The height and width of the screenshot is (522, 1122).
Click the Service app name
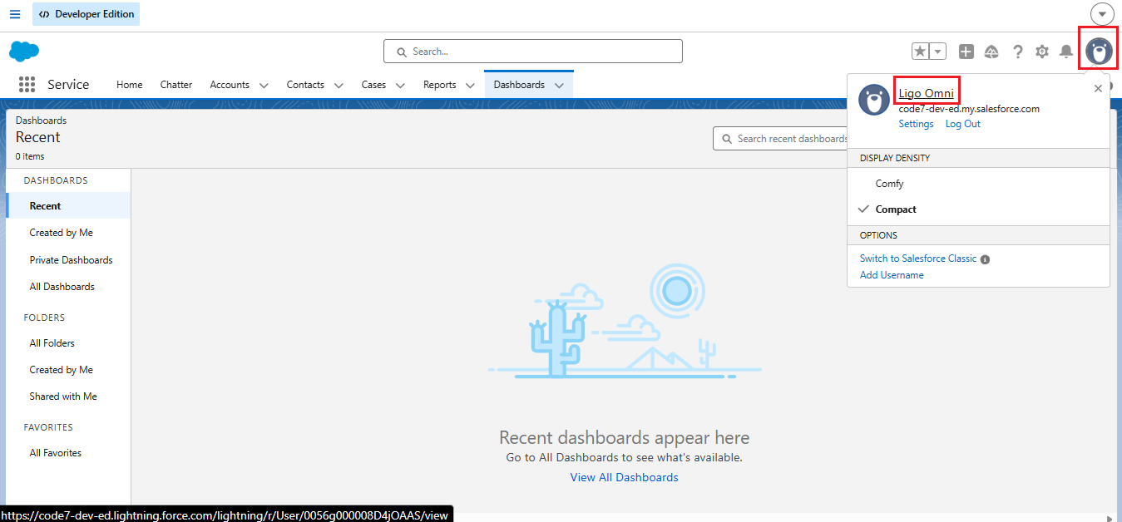[x=68, y=85]
